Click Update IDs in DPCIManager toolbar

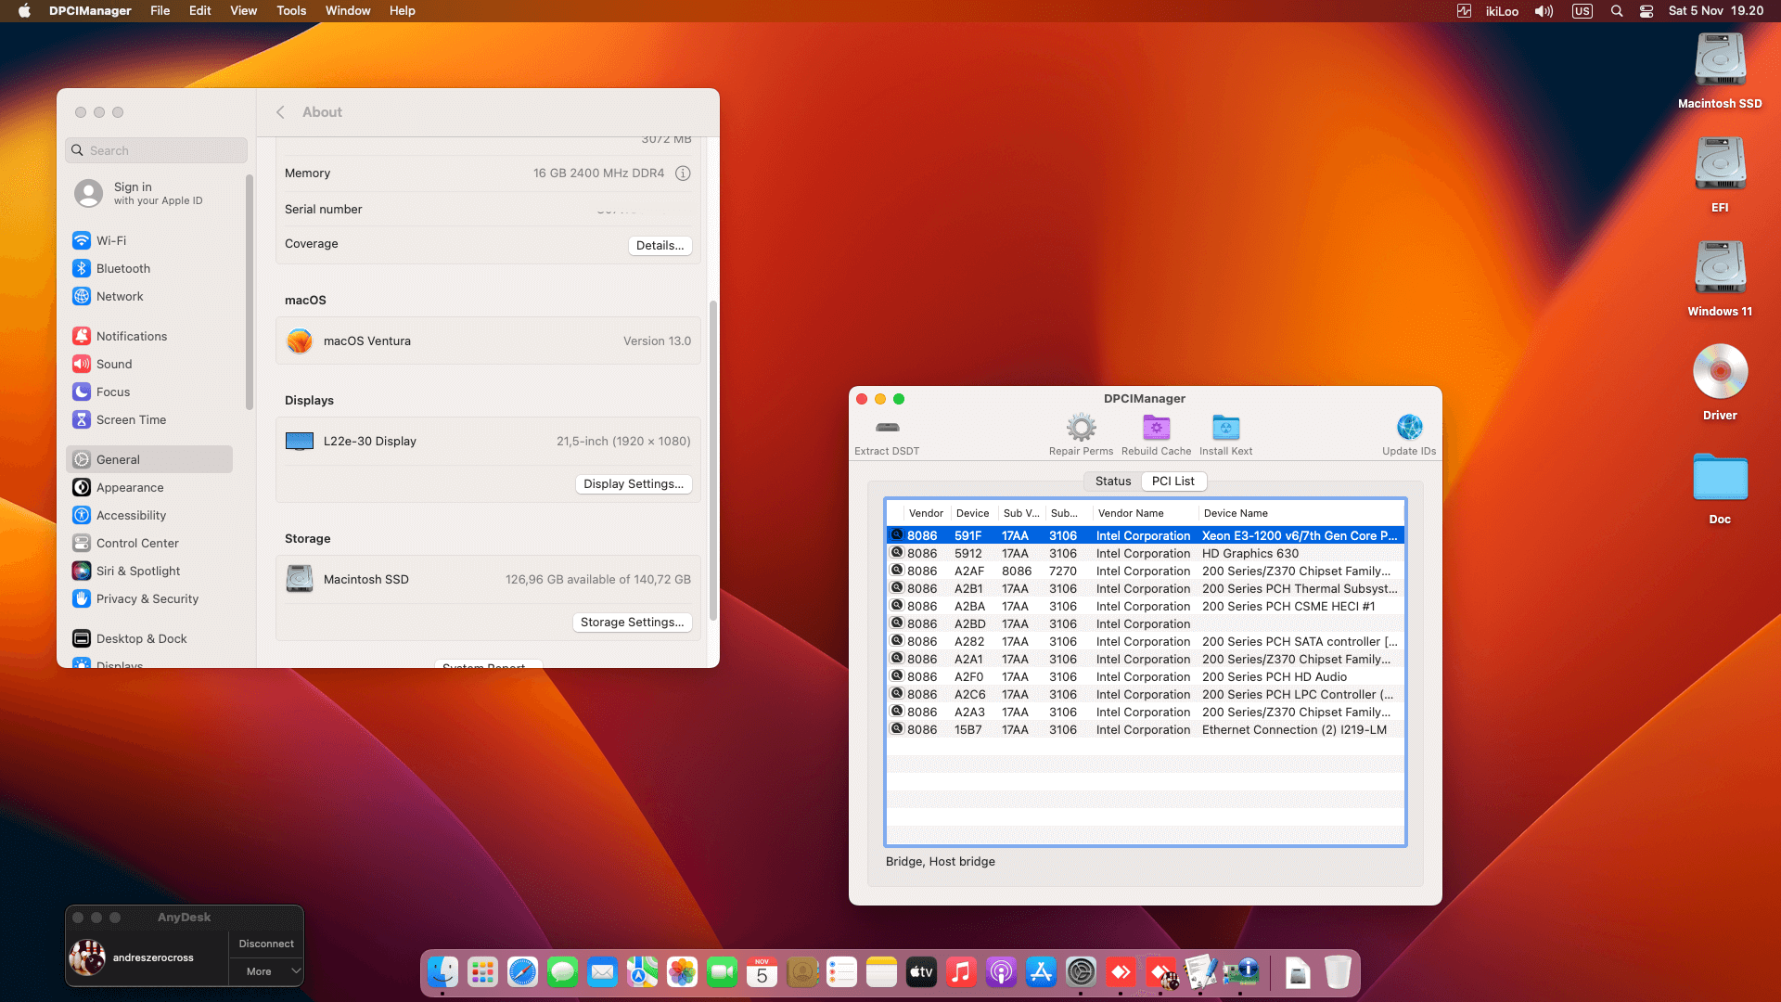click(x=1409, y=433)
